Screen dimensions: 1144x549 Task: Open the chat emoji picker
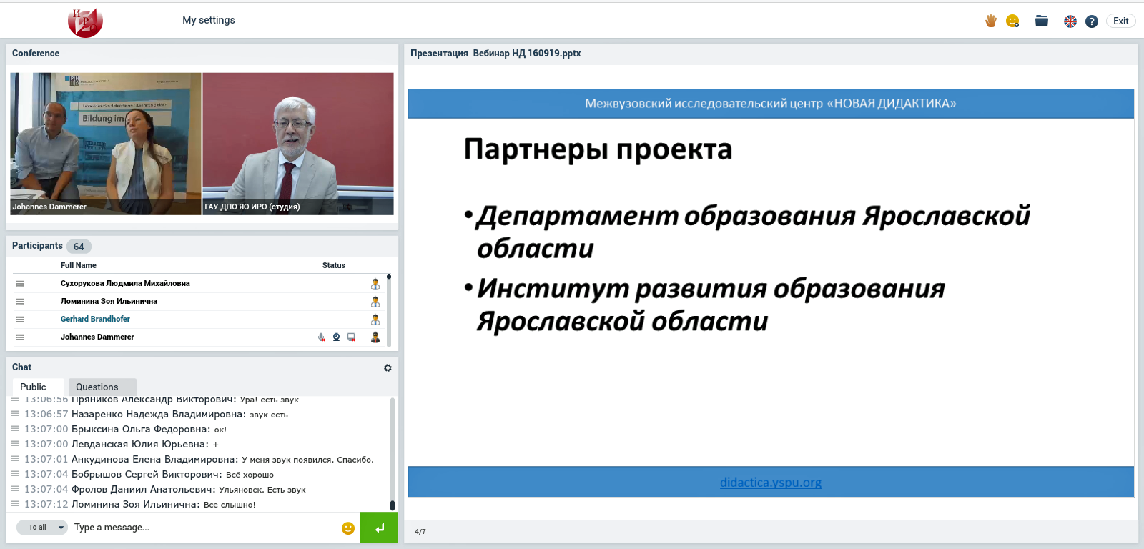click(348, 528)
